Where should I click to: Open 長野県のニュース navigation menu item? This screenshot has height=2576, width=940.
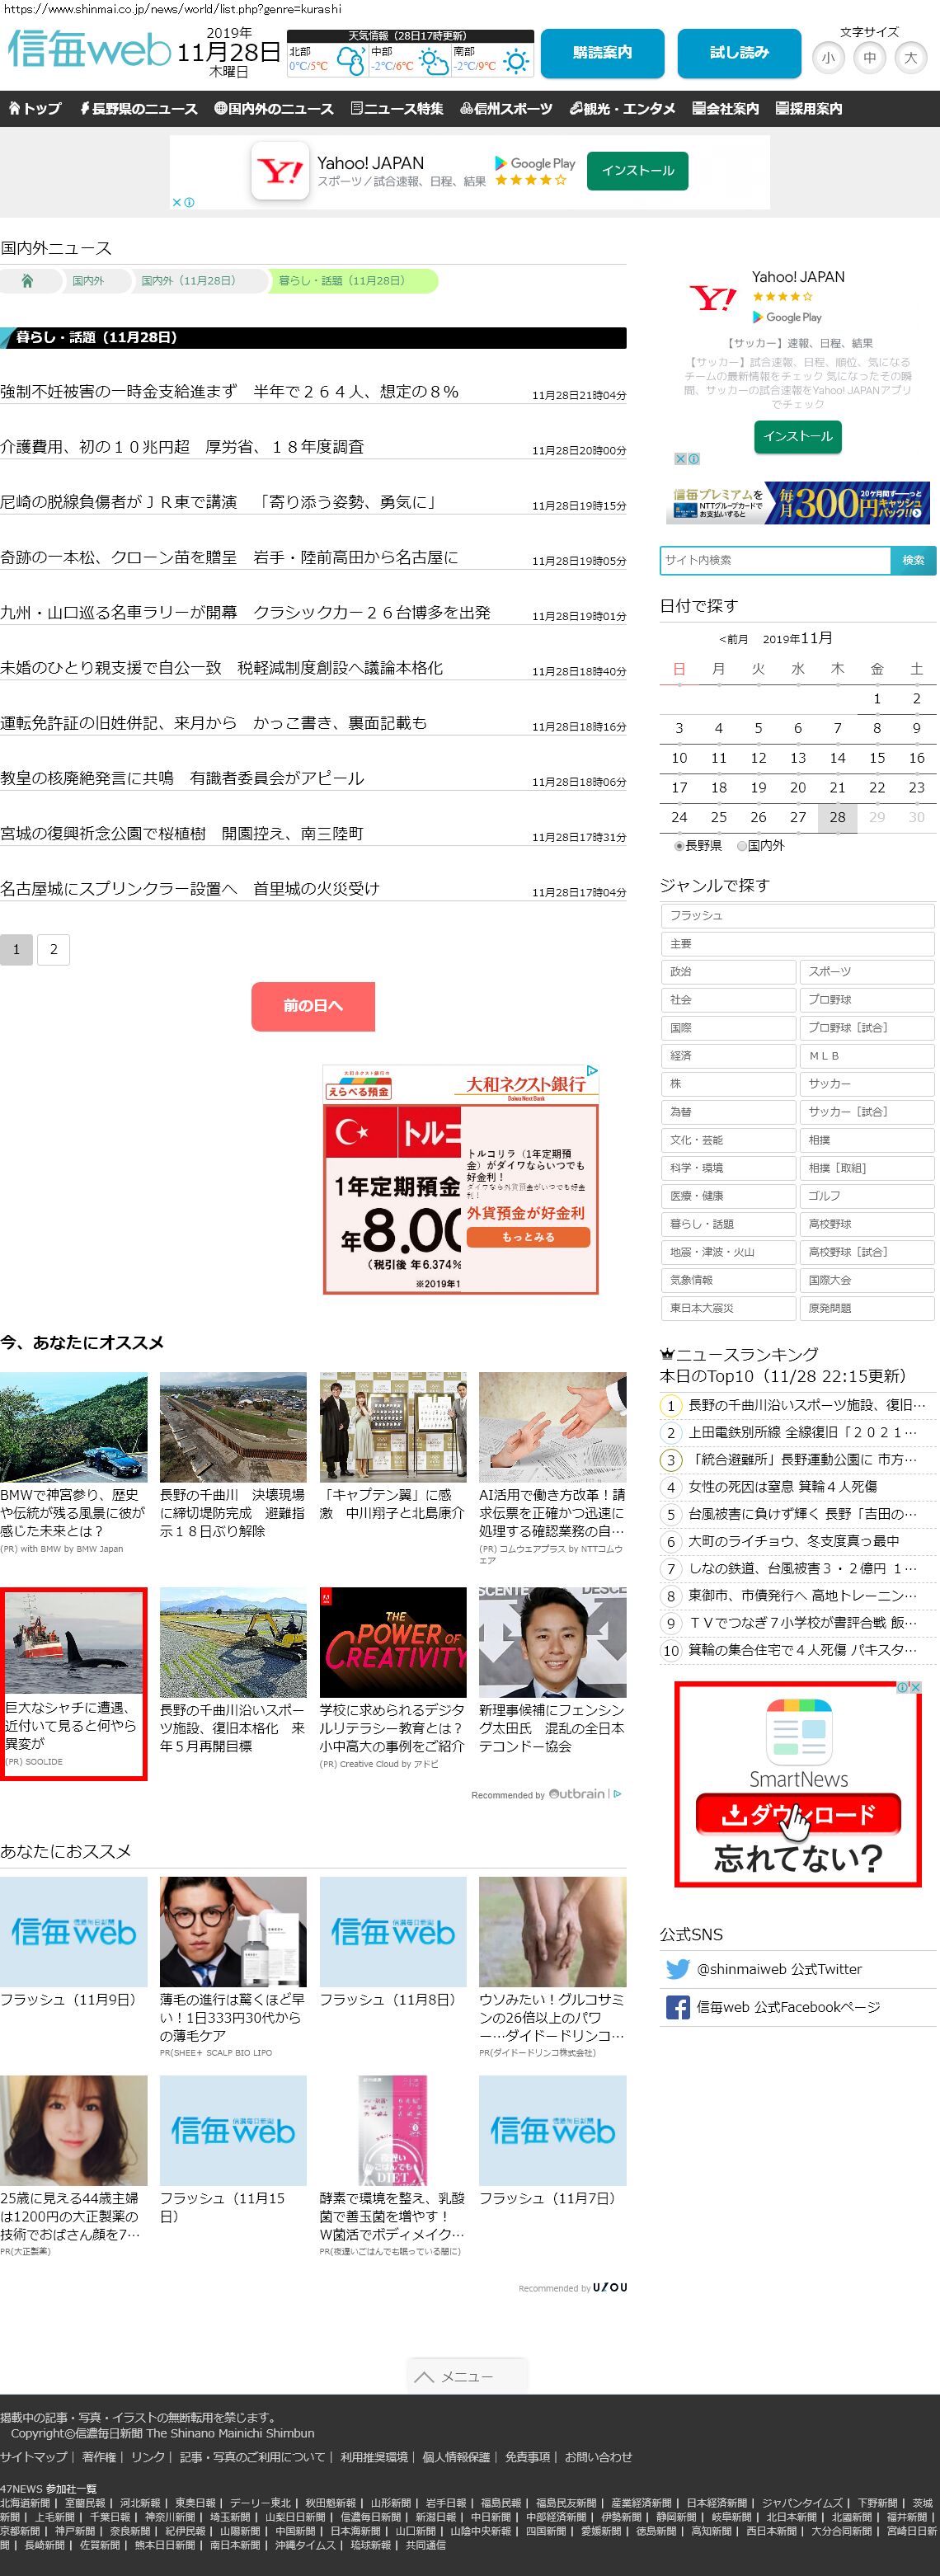coord(138,109)
